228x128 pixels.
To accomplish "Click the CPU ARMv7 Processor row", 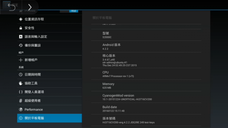I will (146, 74).
